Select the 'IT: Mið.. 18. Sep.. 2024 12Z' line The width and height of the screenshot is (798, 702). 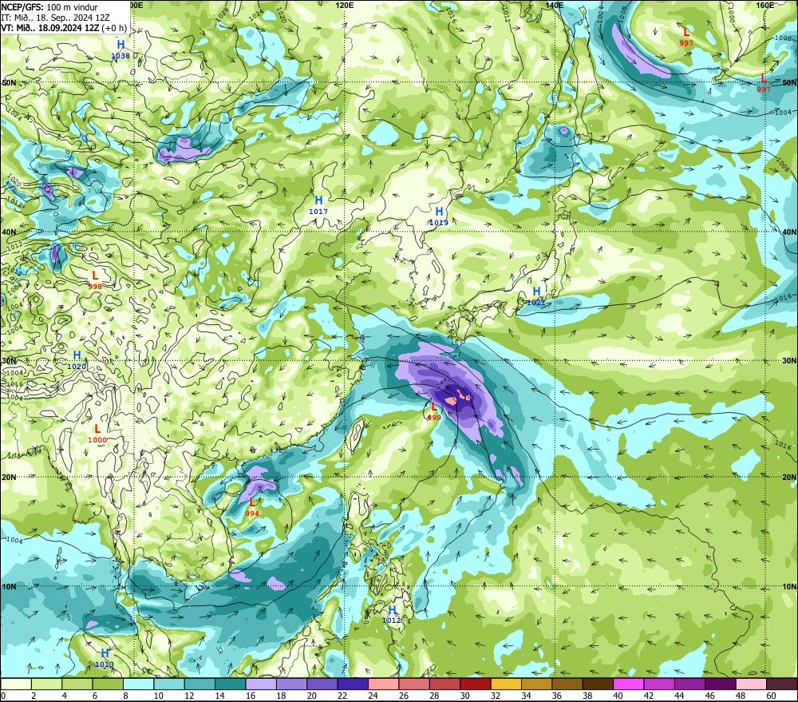pos(55,18)
